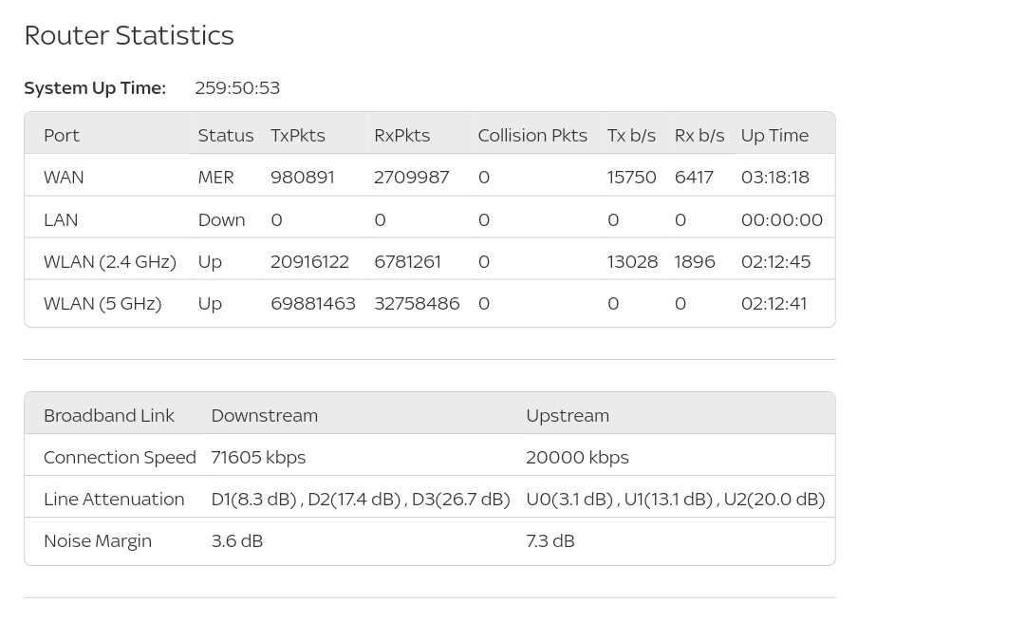Click the Router Statistics page heading
Screen dimensions: 1025x624
(129, 35)
